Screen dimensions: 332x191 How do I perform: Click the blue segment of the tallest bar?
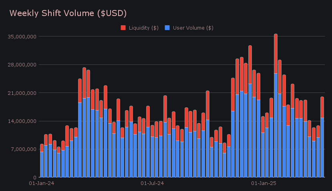pyautogui.click(x=276, y=125)
